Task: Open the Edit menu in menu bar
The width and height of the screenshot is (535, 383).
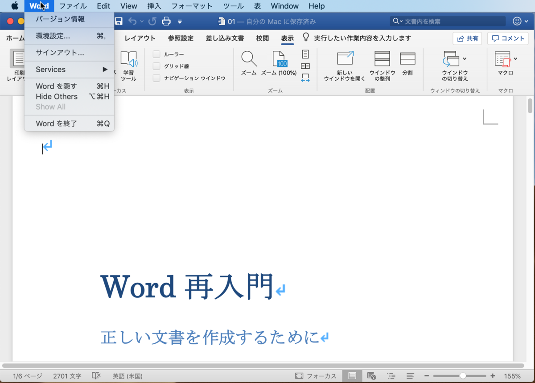Action: 103,6
